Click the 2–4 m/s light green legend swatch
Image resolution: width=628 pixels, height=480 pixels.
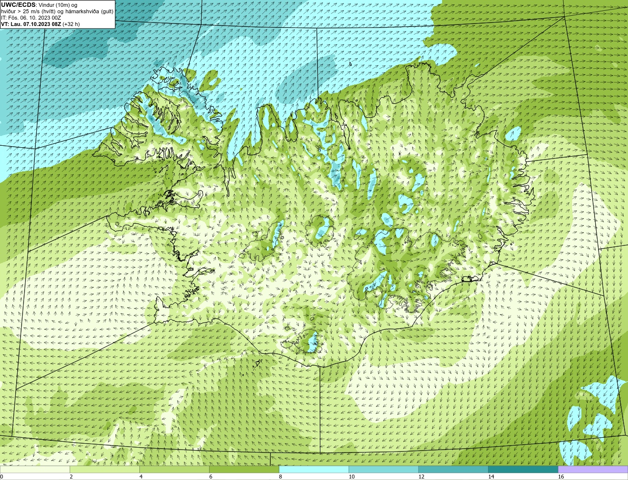pyautogui.click(x=105, y=469)
